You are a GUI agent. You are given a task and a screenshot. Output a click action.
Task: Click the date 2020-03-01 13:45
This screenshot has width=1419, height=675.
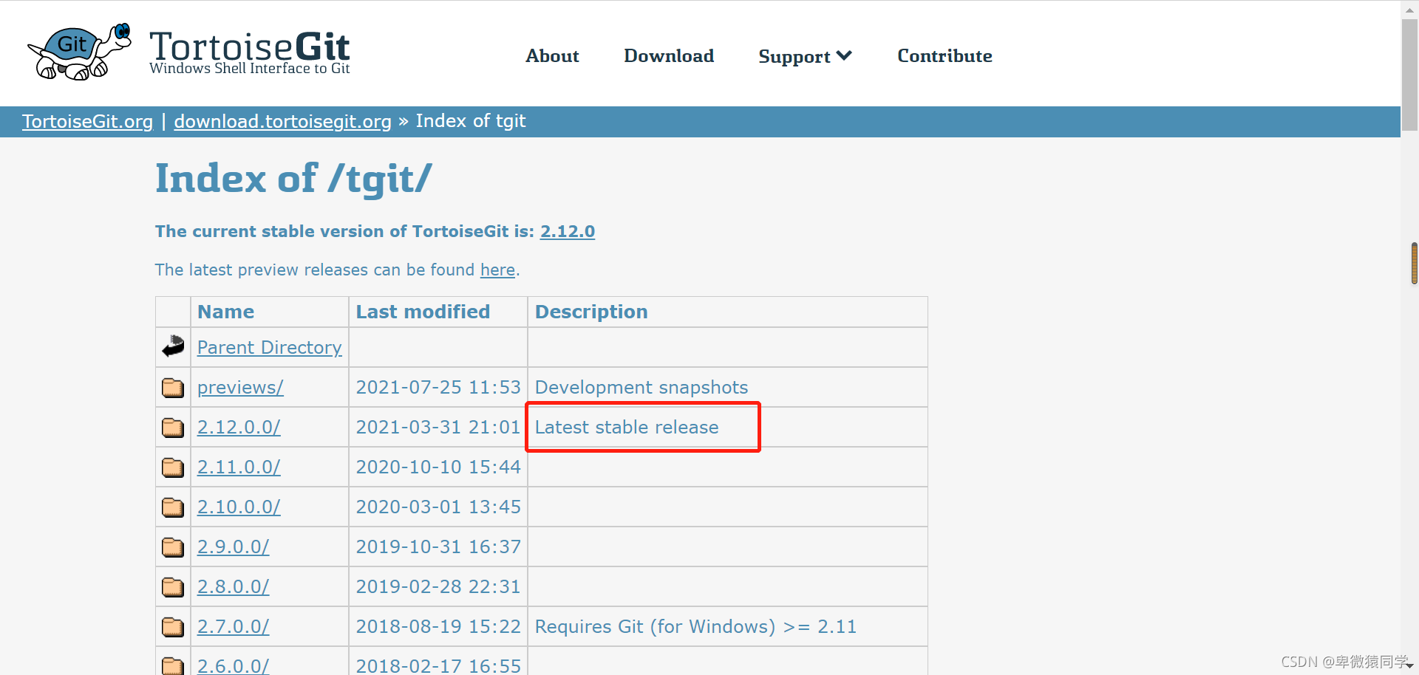coord(438,507)
